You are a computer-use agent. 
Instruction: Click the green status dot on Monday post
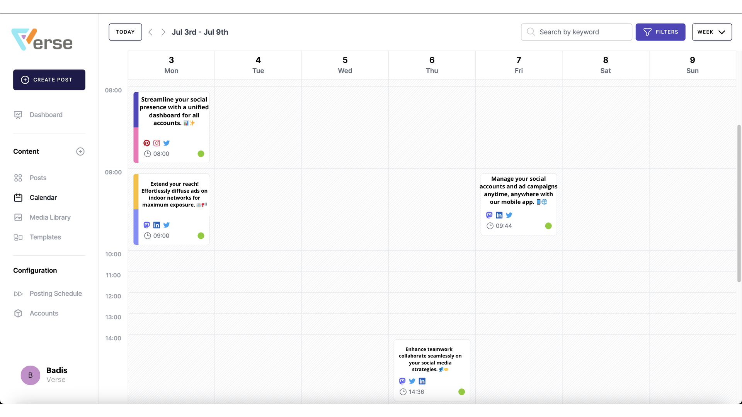coord(200,154)
